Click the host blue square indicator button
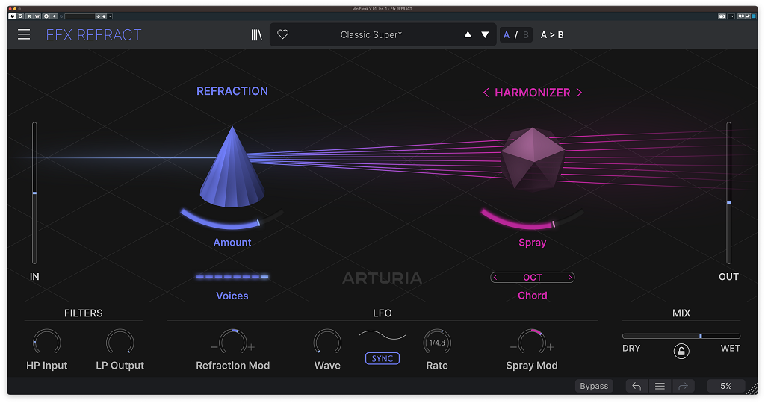The image size is (765, 403). [x=754, y=16]
